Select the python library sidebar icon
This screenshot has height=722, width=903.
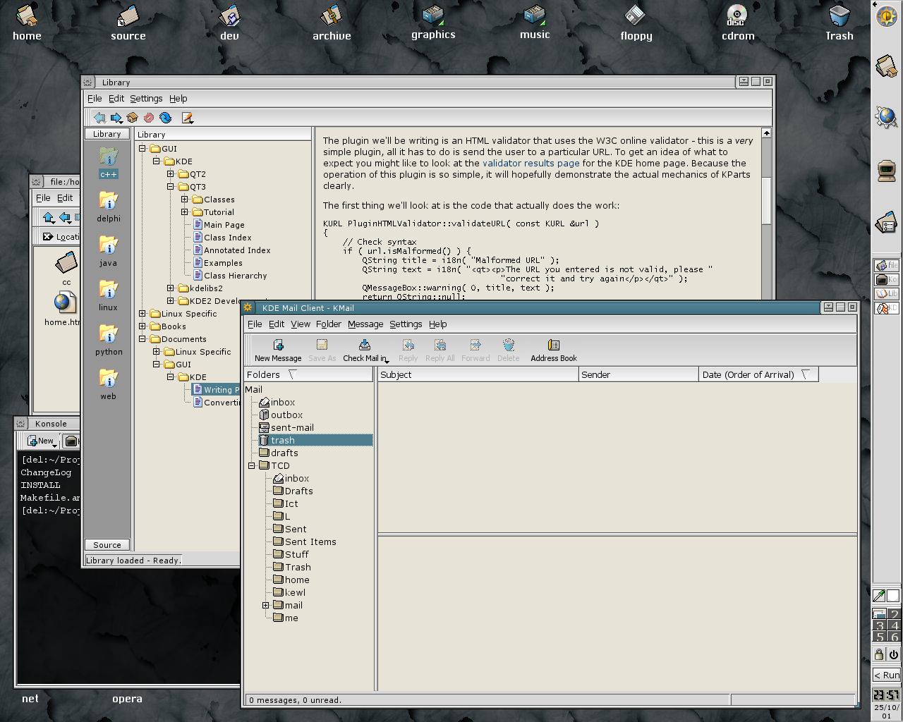pyautogui.click(x=108, y=340)
